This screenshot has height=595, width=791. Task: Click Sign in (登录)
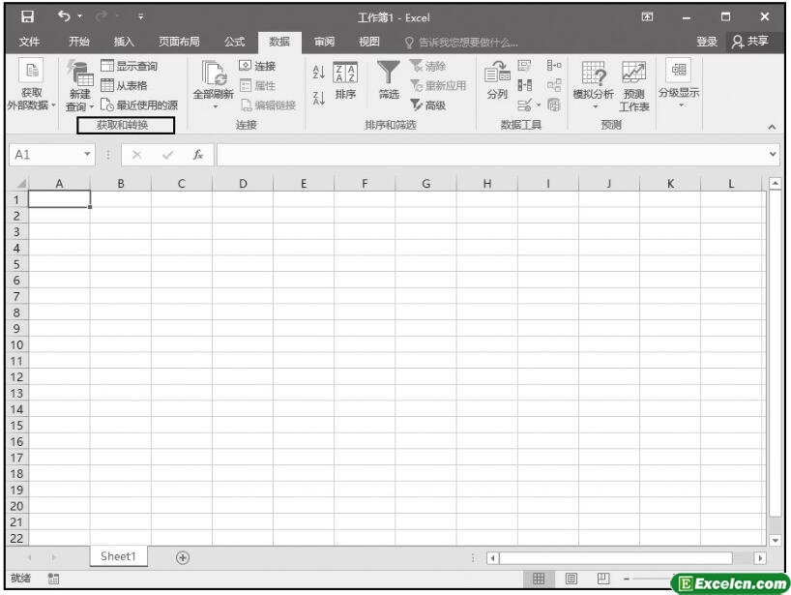tap(707, 42)
